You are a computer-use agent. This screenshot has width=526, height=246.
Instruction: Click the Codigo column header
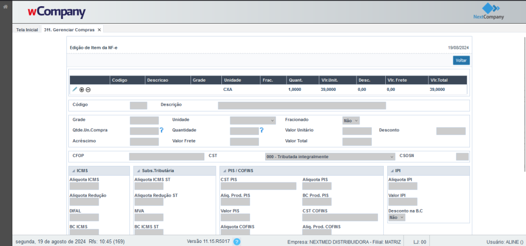(x=127, y=80)
